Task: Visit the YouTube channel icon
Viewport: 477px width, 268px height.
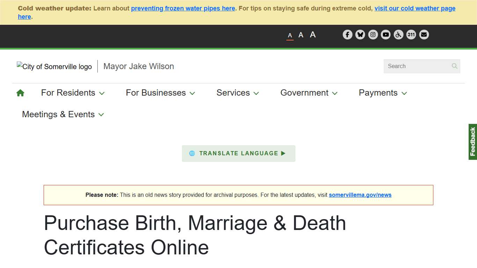Action: tap(386, 35)
